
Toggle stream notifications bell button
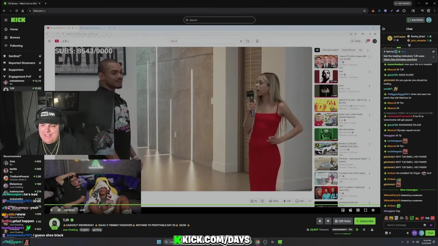click(320, 221)
